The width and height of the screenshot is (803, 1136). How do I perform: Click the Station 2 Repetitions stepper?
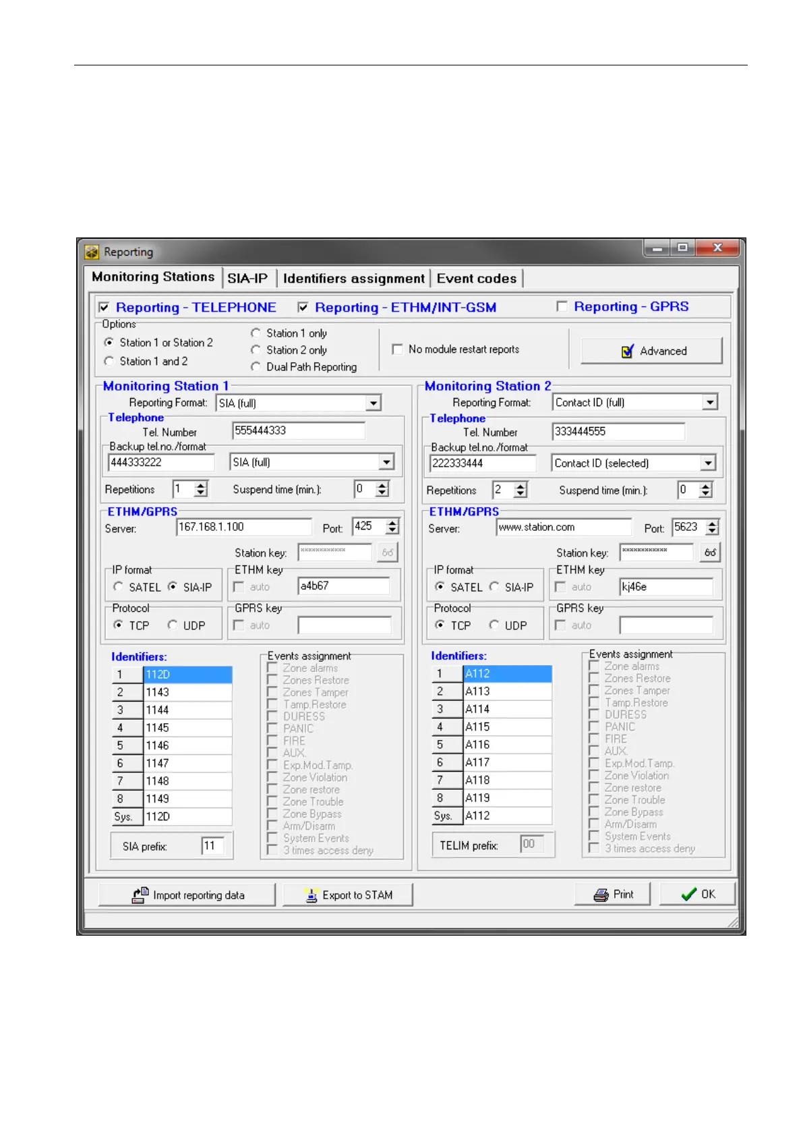(521, 490)
